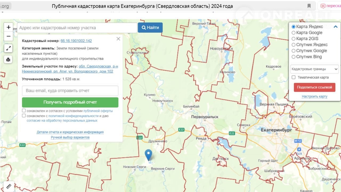Click the blue location marker on the map
Screen dimensions: 341x192
[x=148, y=154]
